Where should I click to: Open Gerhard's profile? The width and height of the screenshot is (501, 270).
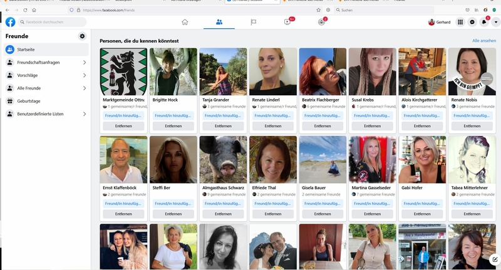(440, 22)
